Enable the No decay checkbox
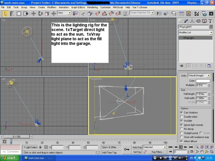The image size is (215, 161). point(181,129)
